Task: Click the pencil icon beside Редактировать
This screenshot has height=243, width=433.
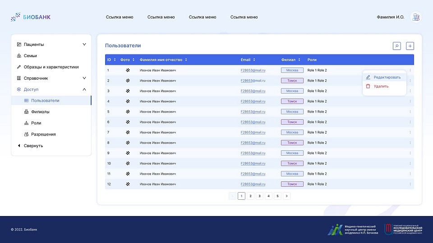Action: (368, 77)
